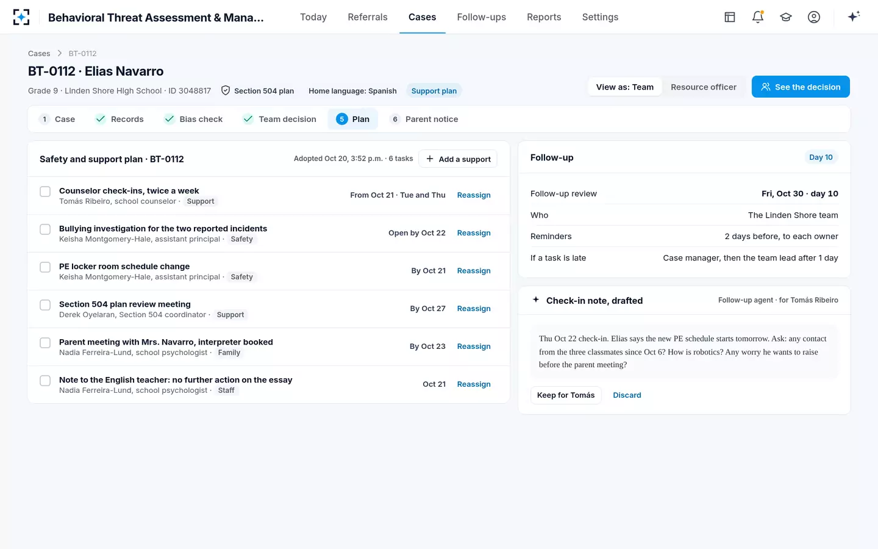This screenshot has width=878, height=549.
Task: Switch view to Resource officer
Action: [x=704, y=87]
